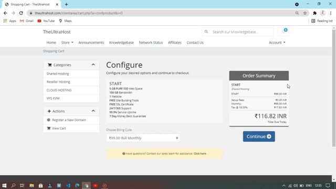Click the ENG language indicator
The width and height of the screenshot is (336, 189).
coord(309,185)
